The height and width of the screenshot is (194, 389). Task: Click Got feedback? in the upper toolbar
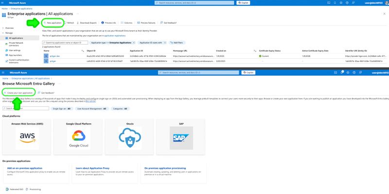(168, 23)
